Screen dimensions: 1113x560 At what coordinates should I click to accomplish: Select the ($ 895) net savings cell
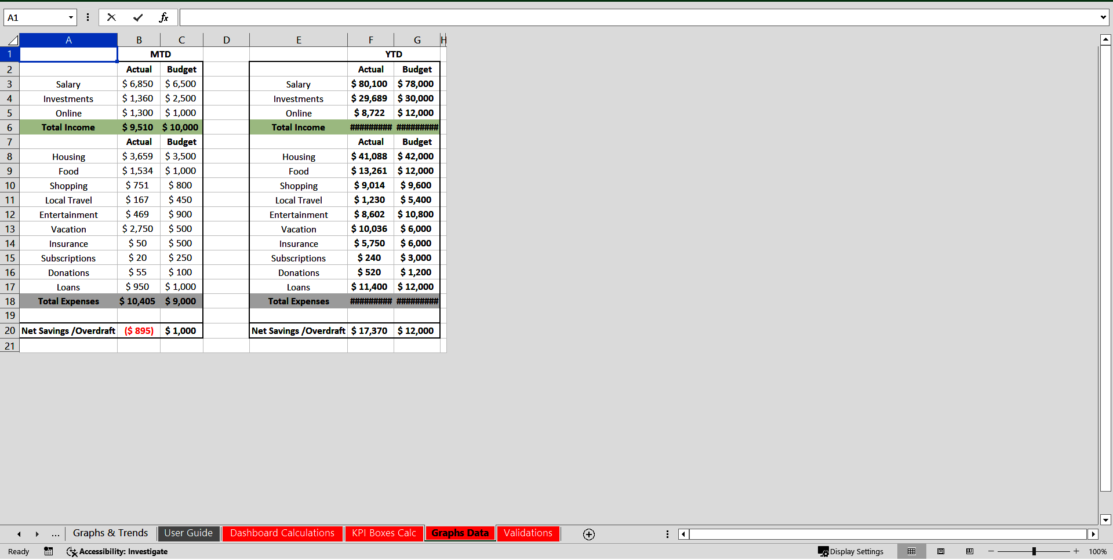pos(139,330)
